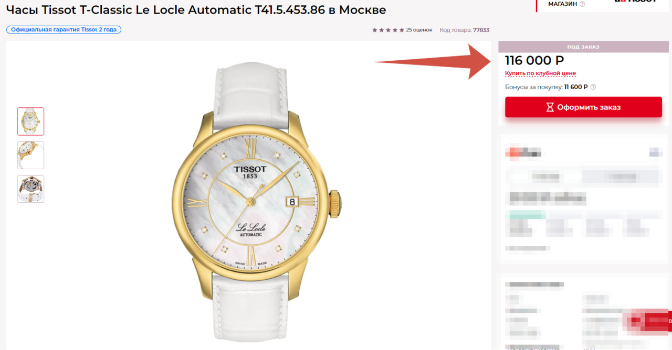Viewport: 672px width, 350px height.
Task: Click the Официальная гарантия Tissot 2 года badge
Action: [64, 30]
